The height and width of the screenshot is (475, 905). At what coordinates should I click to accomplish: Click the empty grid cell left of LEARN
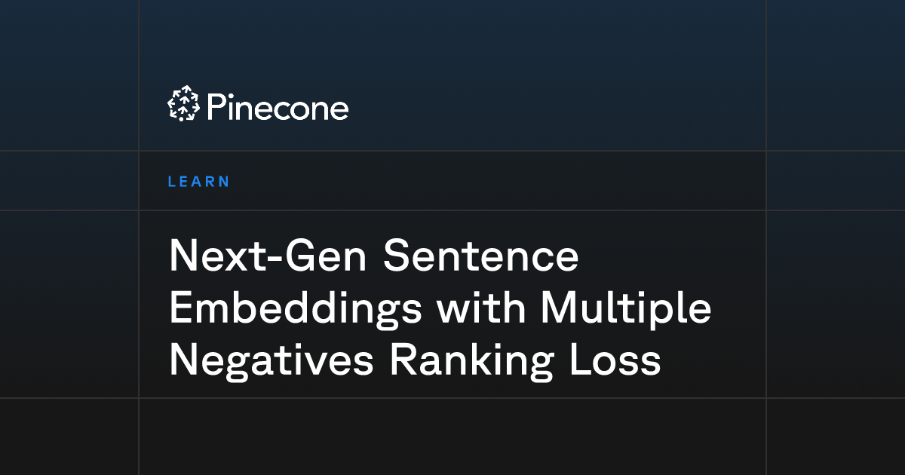click(69, 181)
